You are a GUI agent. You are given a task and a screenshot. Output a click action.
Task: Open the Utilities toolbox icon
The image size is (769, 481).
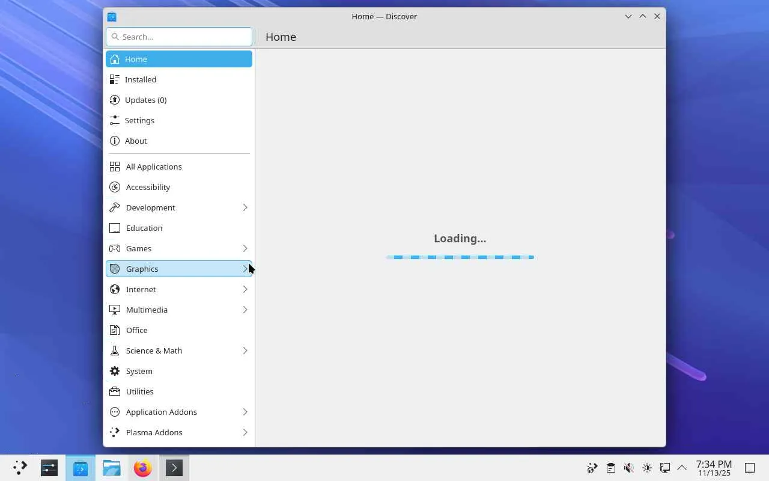coord(115,391)
